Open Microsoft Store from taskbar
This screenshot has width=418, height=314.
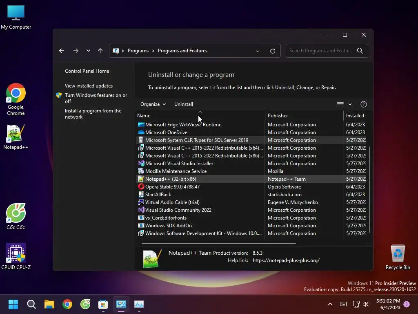(103, 304)
